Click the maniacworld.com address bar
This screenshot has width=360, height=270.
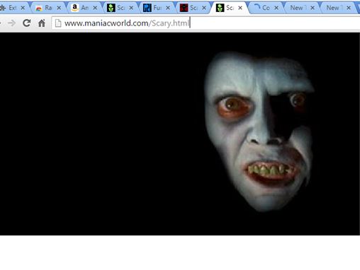point(206,23)
